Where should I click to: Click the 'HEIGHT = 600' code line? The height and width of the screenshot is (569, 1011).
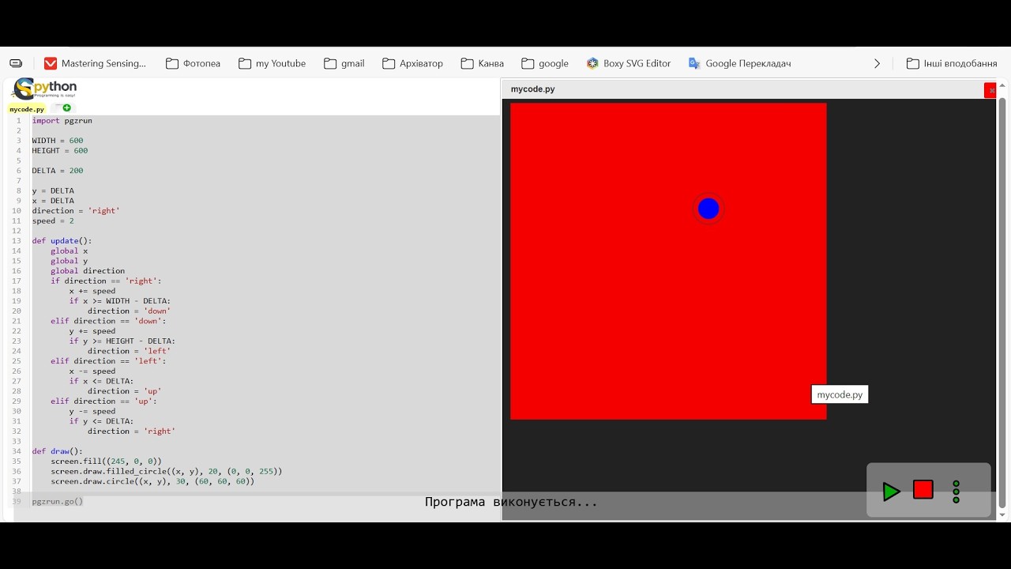(x=60, y=151)
